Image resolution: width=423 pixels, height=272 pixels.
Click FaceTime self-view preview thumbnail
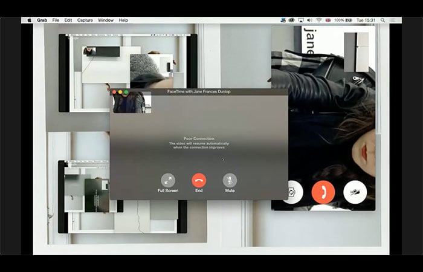[132, 102]
